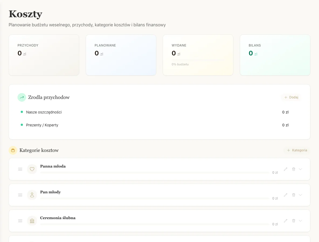Click the Pan młody person icon

[x=32, y=195]
